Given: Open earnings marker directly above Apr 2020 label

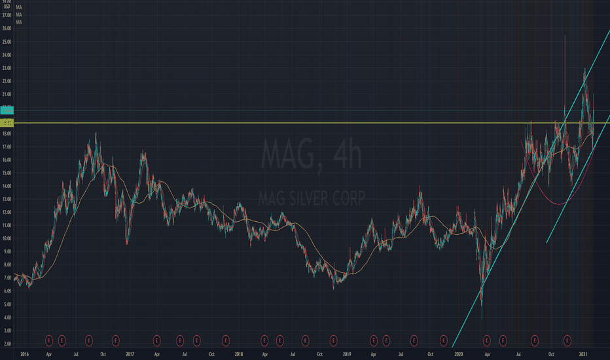Looking at the screenshot, I should (x=487, y=341).
